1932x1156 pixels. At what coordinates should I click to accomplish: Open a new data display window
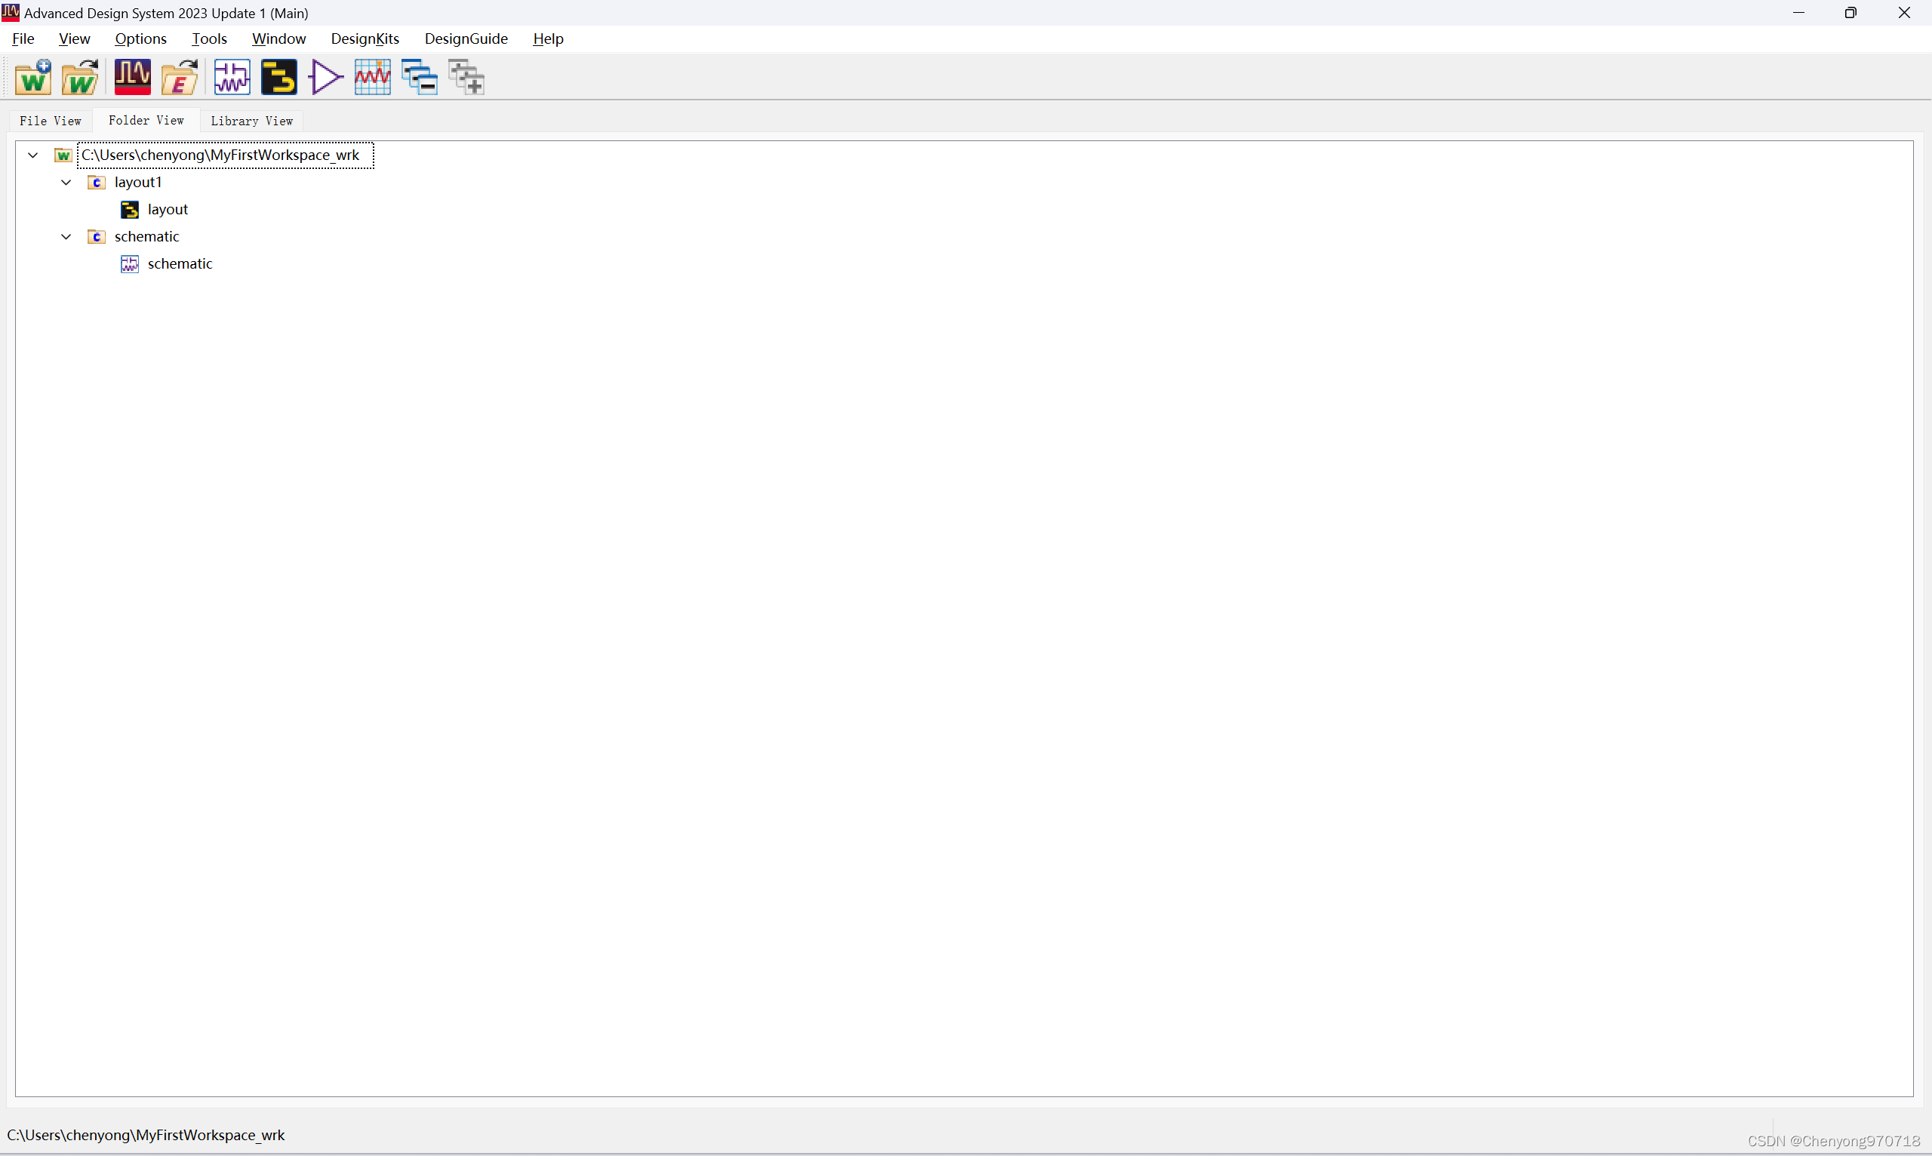(x=372, y=76)
